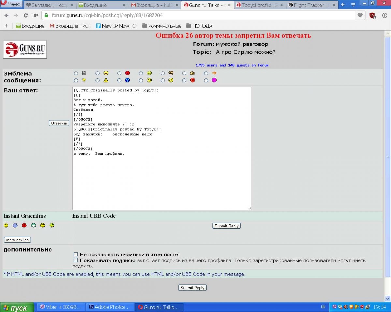Enable Не показывать смайлики в этом посте
This screenshot has width=391, height=312.
point(76,254)
